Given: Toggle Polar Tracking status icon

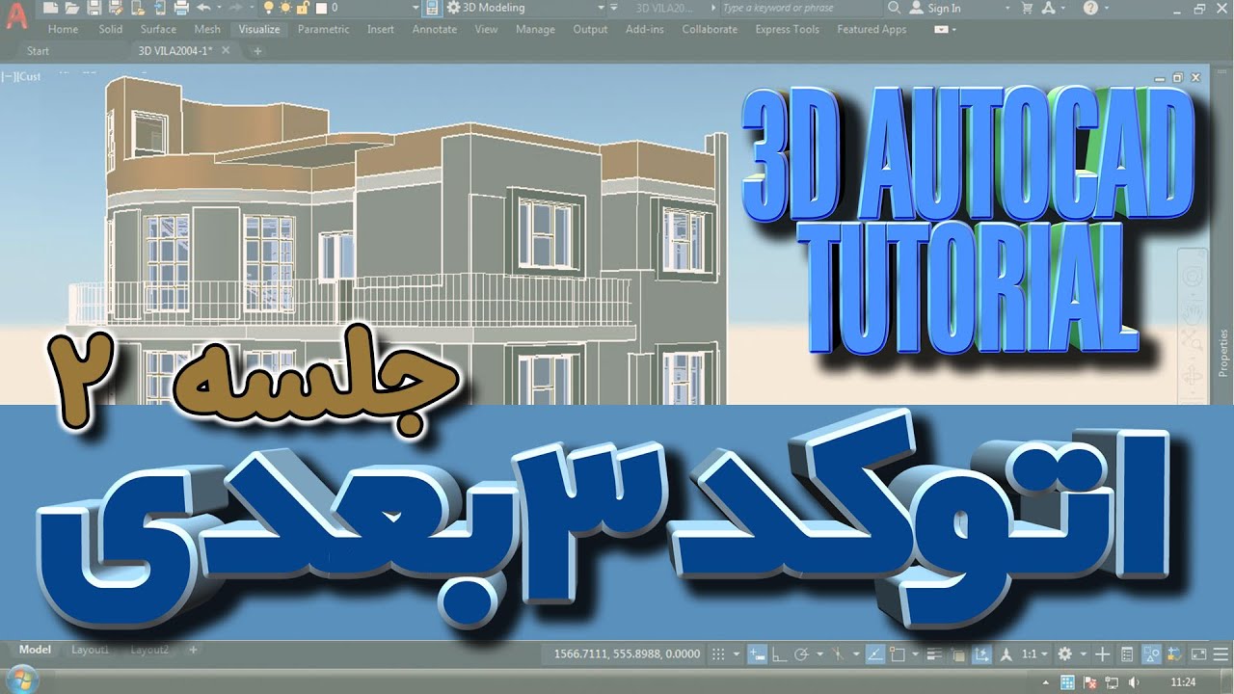Looking at the screenshot, I should pos(802,654).
